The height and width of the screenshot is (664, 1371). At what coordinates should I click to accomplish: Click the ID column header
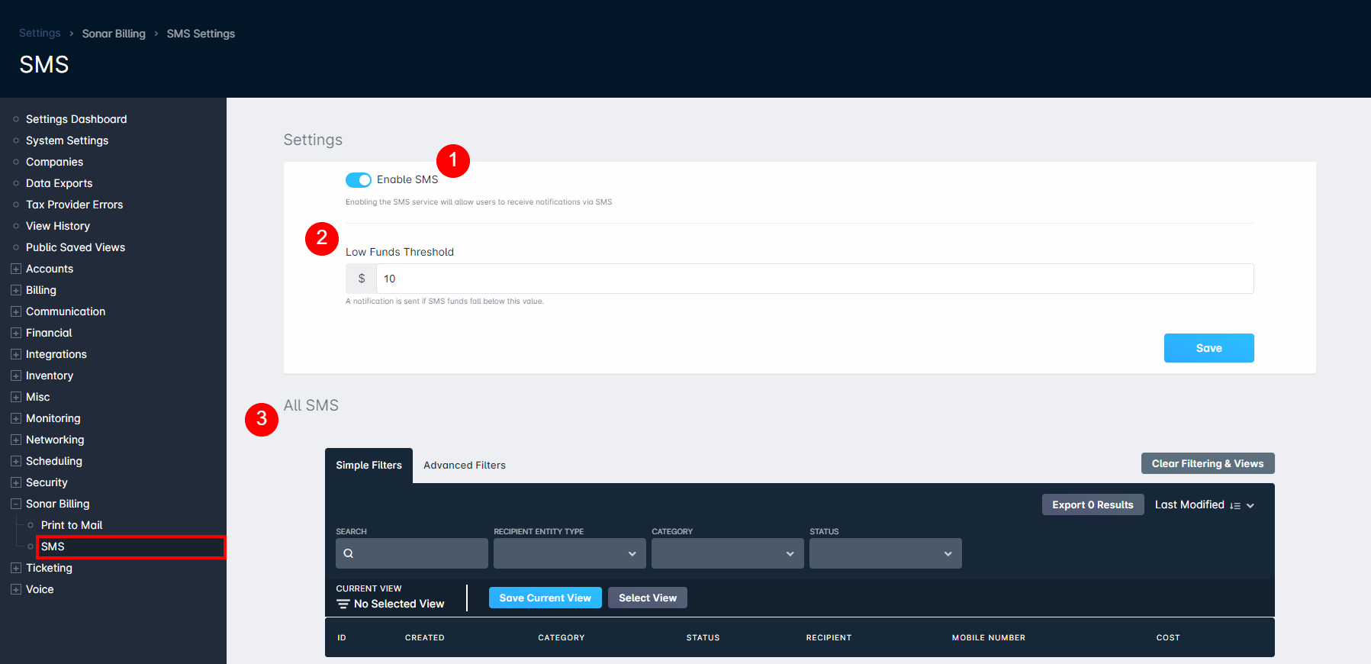pyautogui.click(x=342, y=637)
